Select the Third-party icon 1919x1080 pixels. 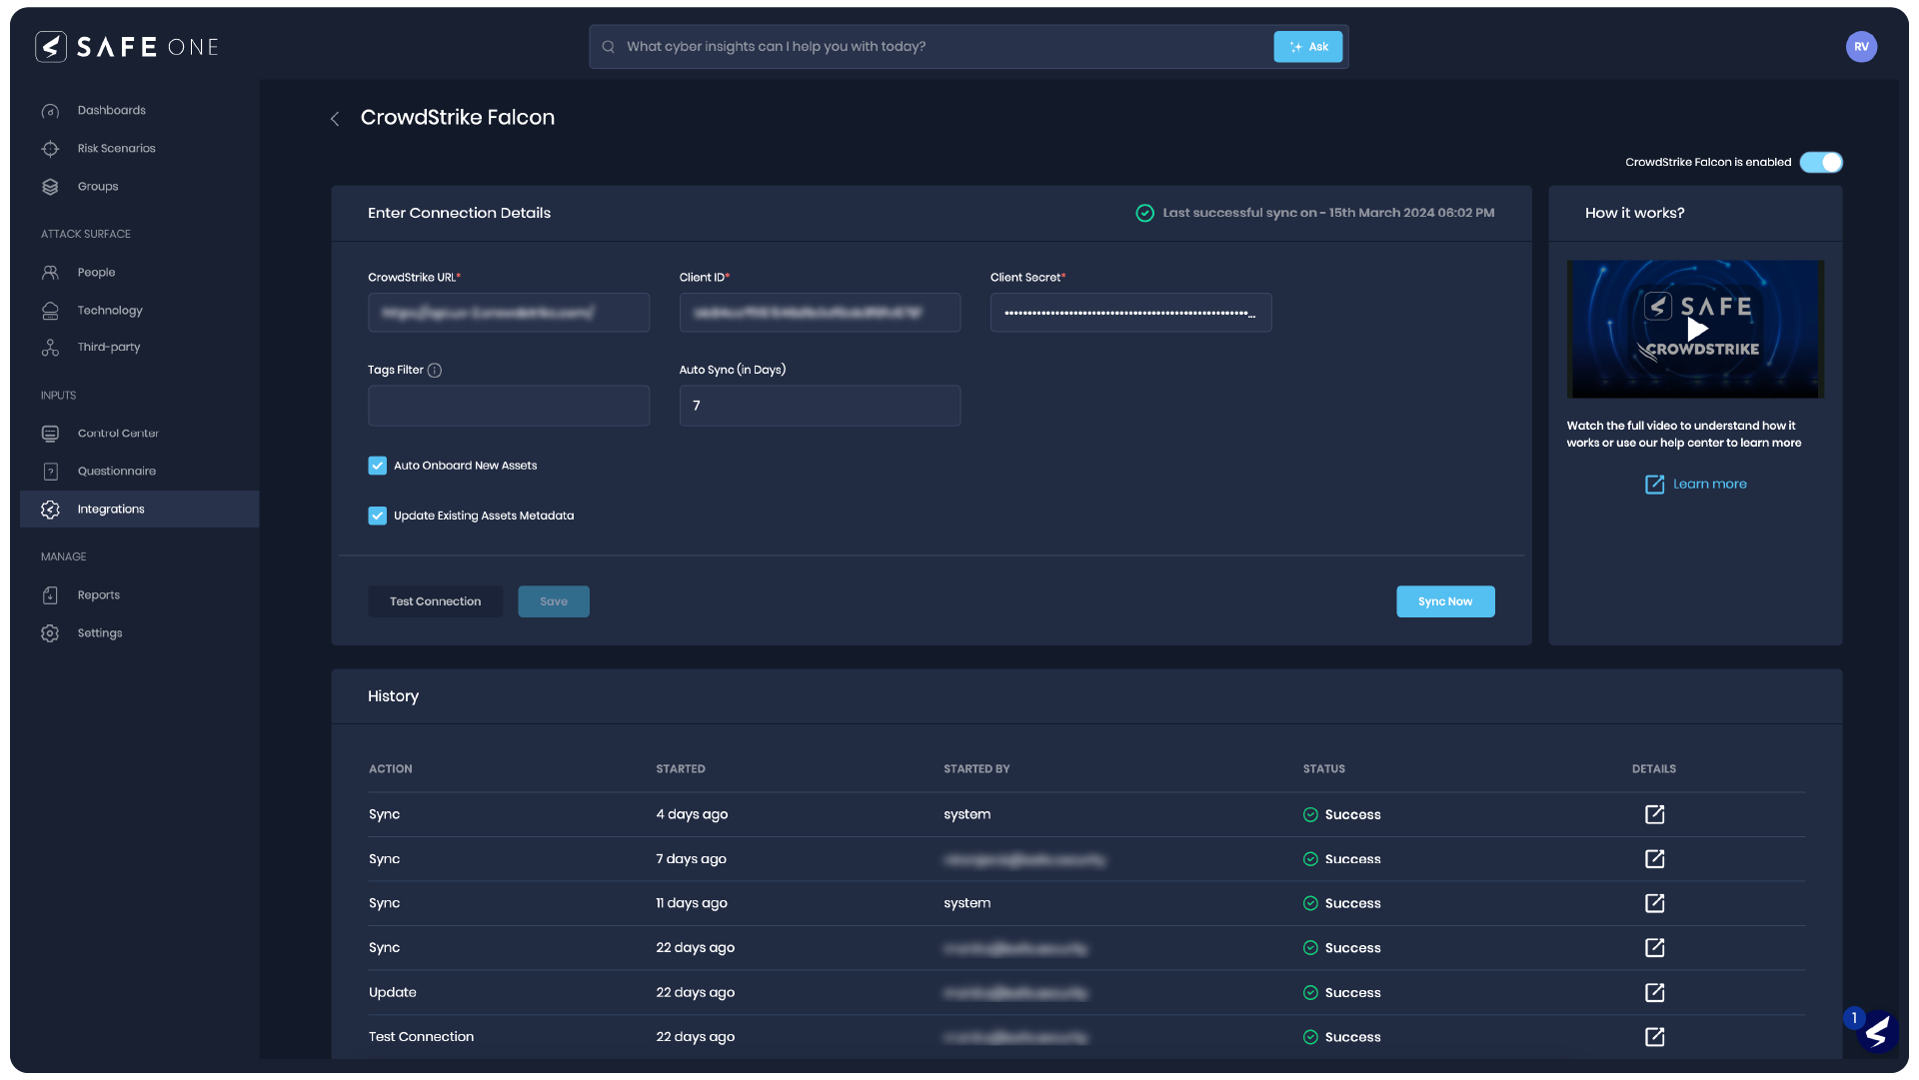coord(51,347)
